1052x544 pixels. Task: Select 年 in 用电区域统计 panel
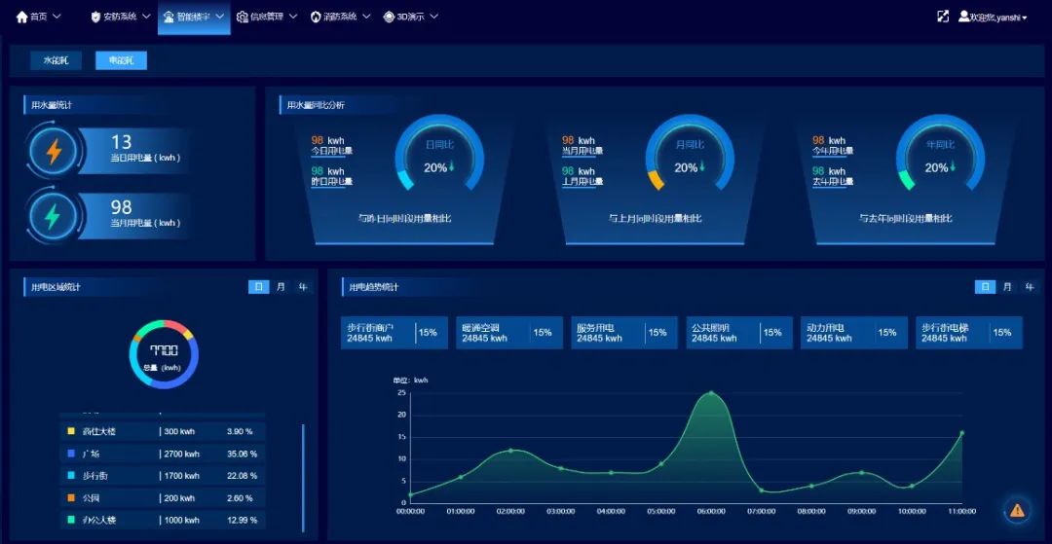pos(303,287)
